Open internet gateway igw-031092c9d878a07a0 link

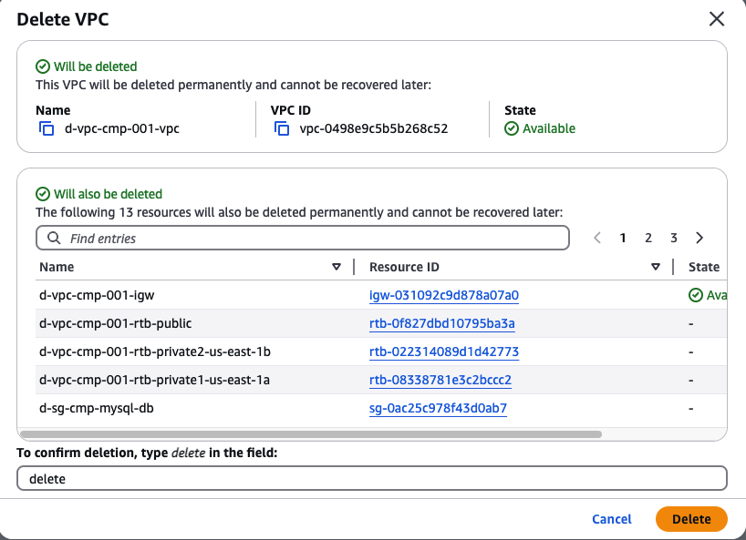[444, 295]
